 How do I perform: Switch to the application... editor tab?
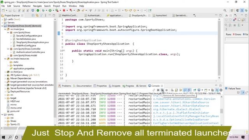coord(115,16)
